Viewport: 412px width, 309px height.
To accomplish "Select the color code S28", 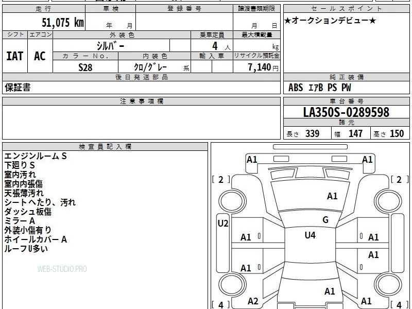I will click(85, 67).
